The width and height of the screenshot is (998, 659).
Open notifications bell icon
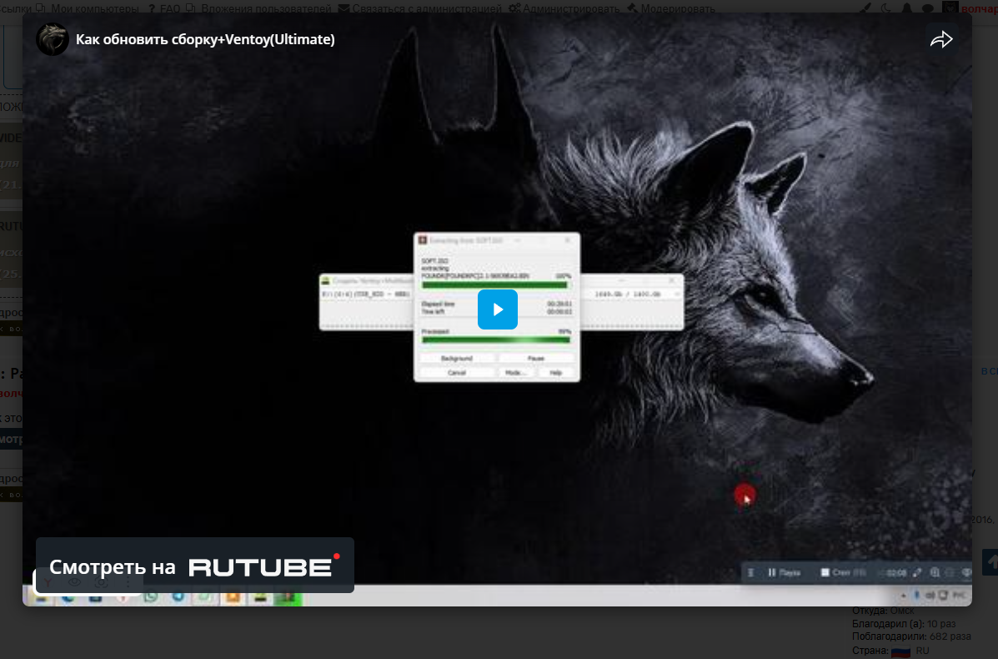point(907,8)
